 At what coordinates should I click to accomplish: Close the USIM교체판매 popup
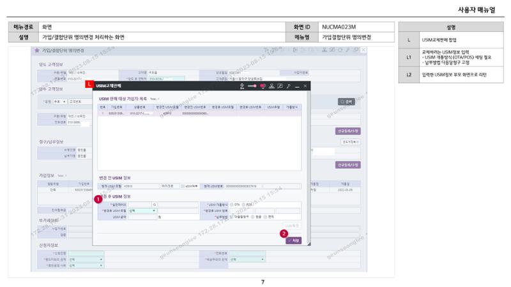point(305,86)
